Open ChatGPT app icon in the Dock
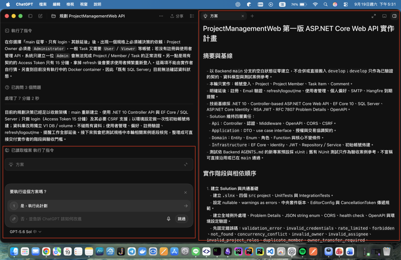The height and width of the screenshot is (260, 401). (291, 251)
